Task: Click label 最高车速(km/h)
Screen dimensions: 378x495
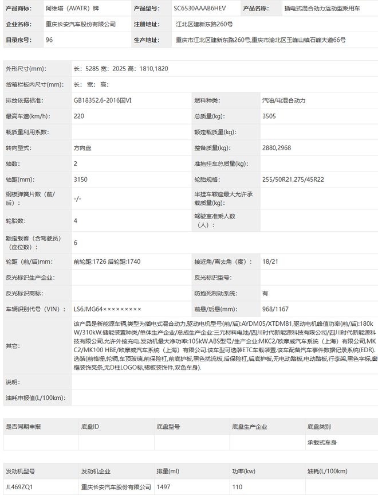Action: pos(28,116)
